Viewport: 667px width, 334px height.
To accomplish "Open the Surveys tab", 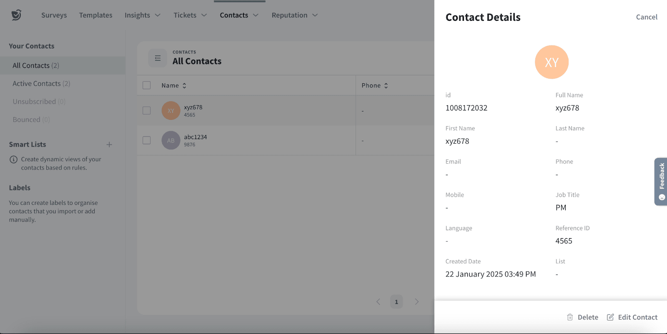I will (x=54, y=15).
